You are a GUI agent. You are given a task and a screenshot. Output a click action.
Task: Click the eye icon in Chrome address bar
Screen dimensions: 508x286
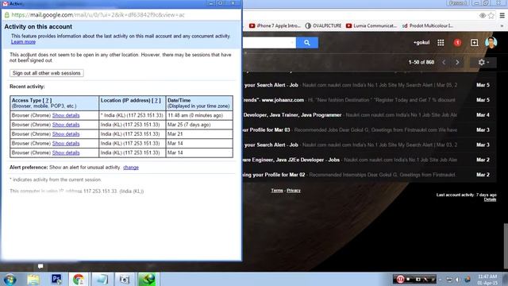coord(483,15)
